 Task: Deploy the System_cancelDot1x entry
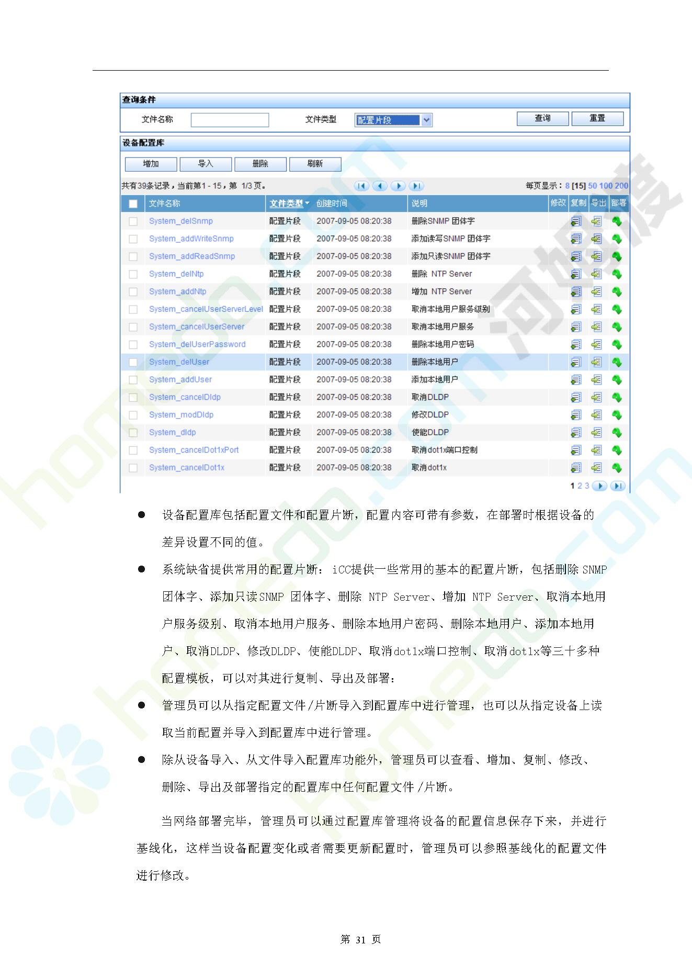617,468
